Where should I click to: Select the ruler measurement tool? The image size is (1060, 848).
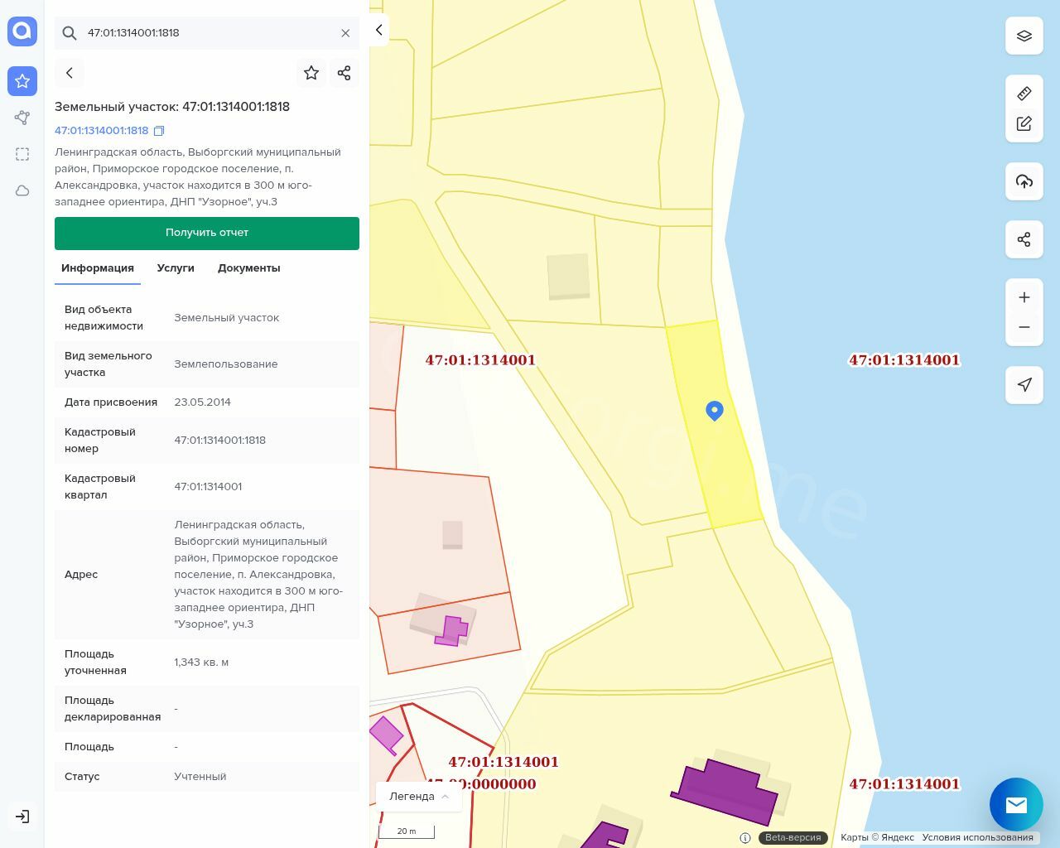(x=1024, y=94)
